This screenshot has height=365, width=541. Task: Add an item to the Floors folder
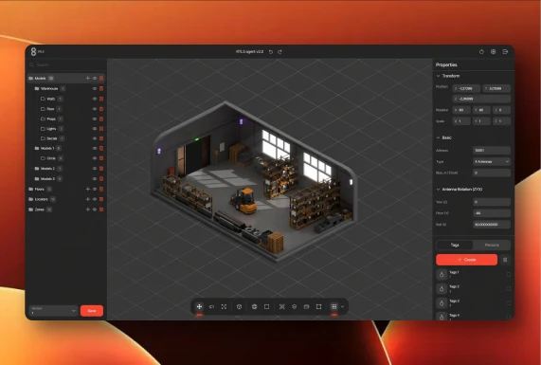(87, 190)
